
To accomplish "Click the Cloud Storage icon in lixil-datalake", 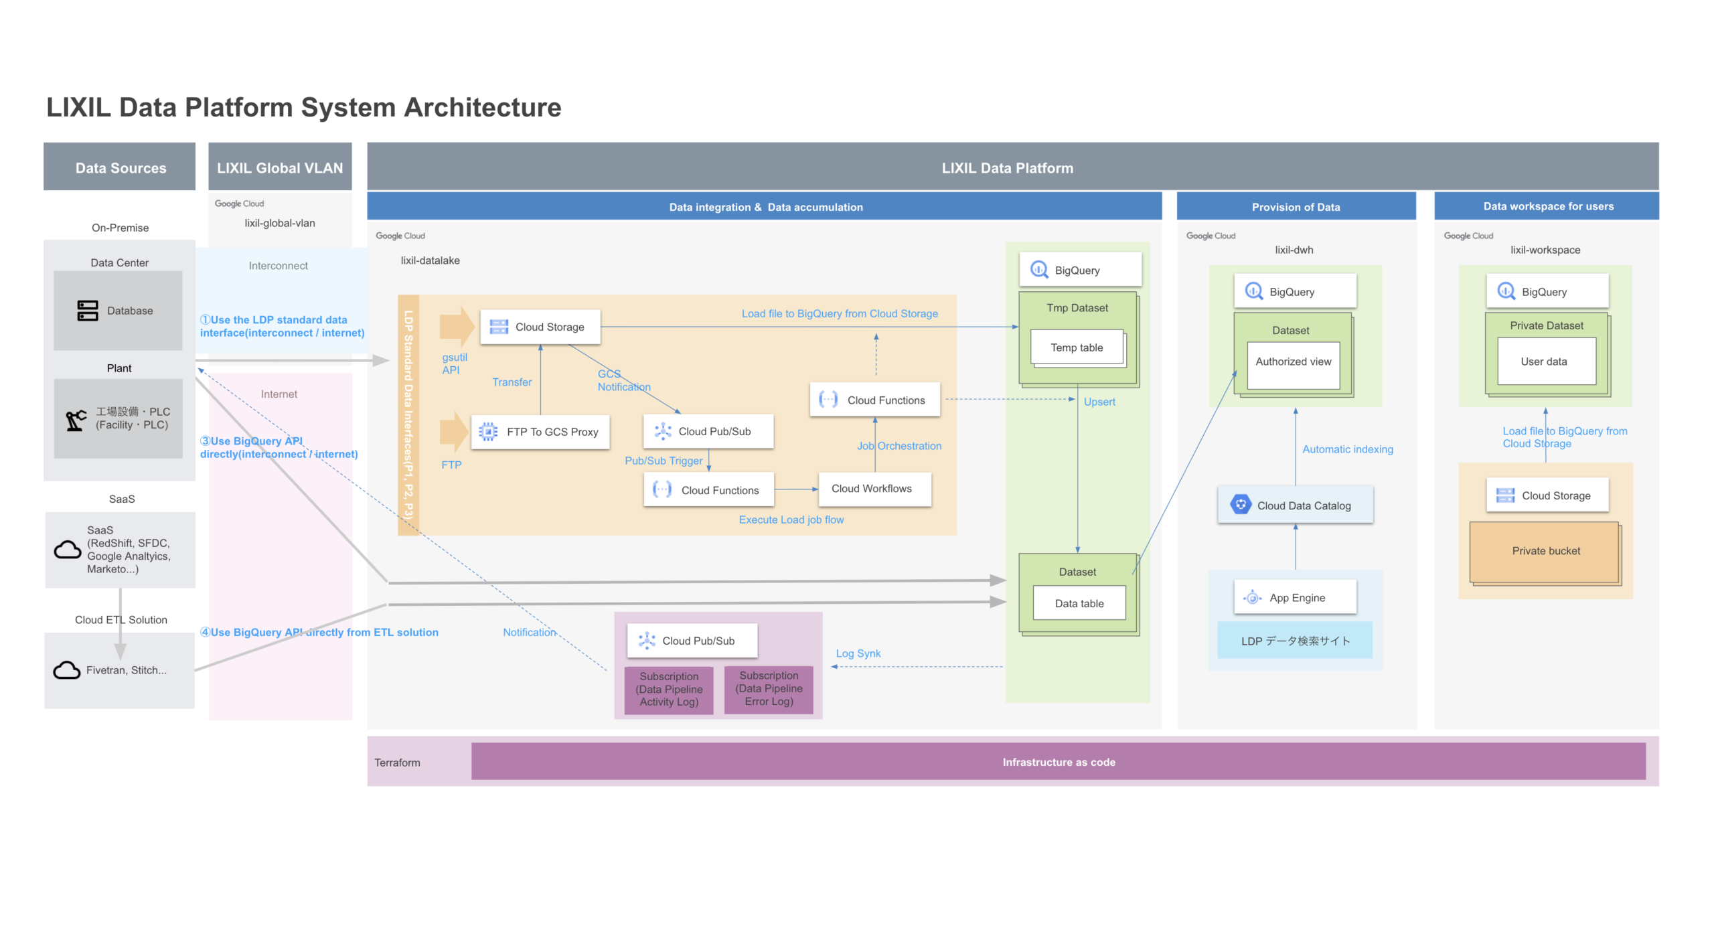I will [x=498, y=327].
